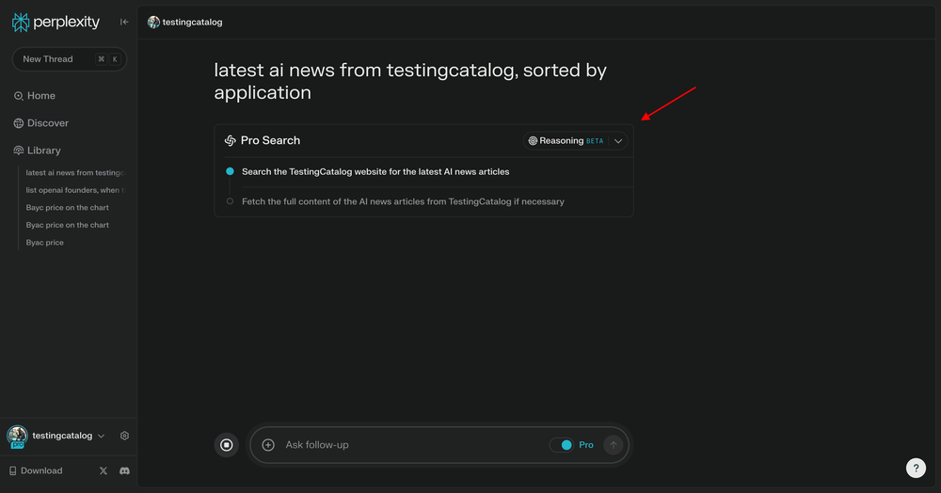Image resolution: width=941 pixels, height=493 pixels.
Task: Open the help question mark button
Action: [x=916, y=468]
